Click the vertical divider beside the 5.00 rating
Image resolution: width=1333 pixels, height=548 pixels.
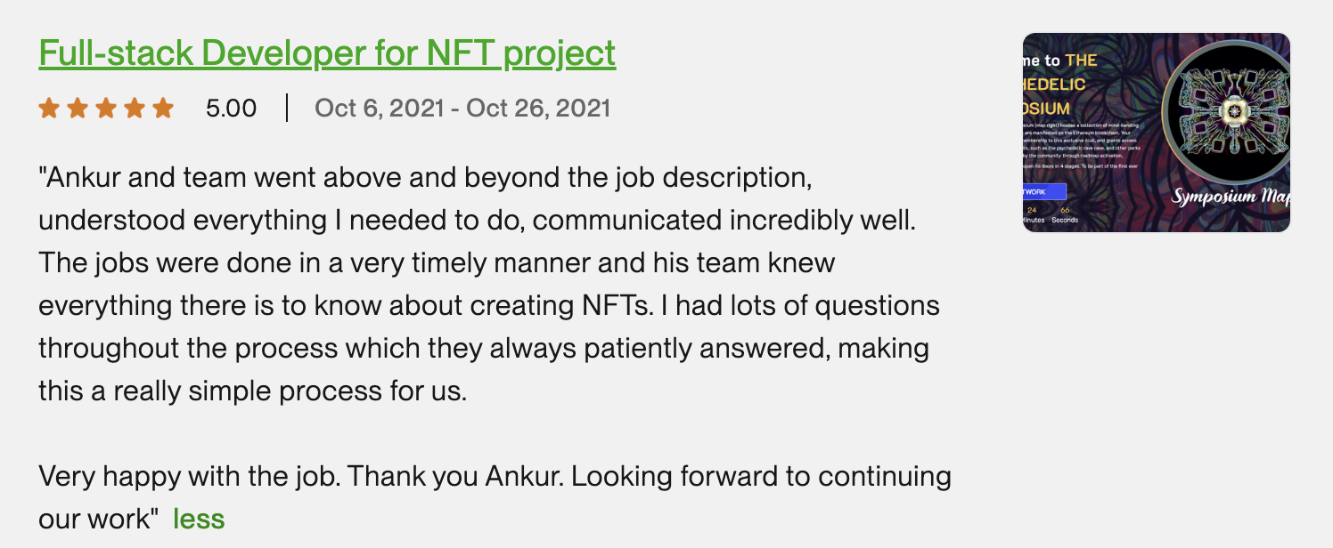click(287, 109)
